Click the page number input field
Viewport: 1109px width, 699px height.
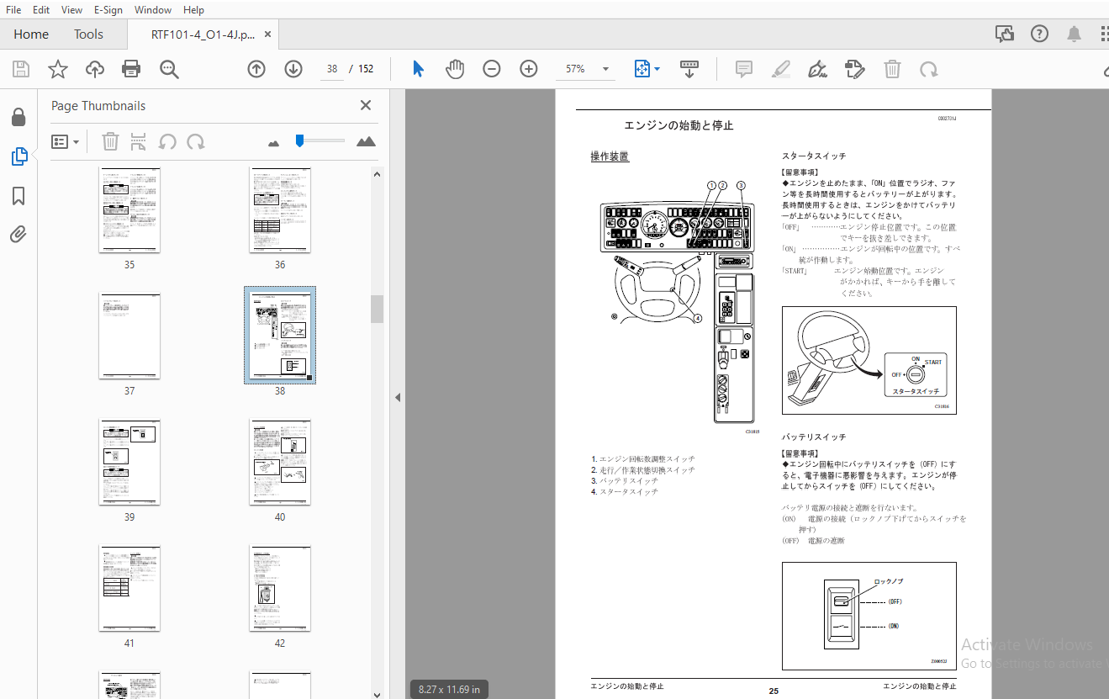pyautogui.click(x=333, y=69)
